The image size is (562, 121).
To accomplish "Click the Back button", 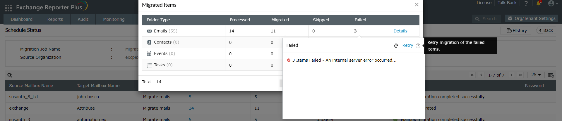I will [x=546, y=30].
